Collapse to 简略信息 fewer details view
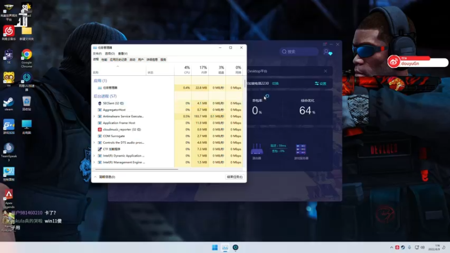This screenshot has width=450, height=253. point(105,177)
